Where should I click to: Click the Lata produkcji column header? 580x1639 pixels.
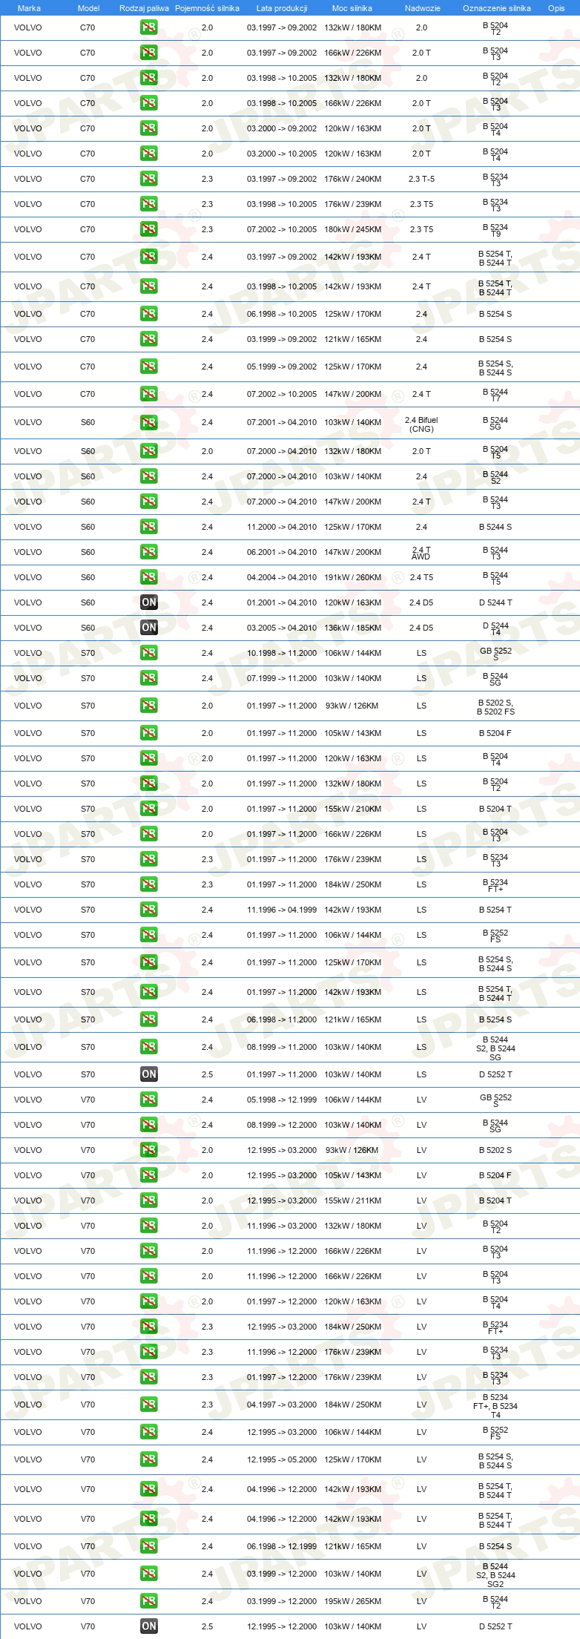pyautogui.click(x=282, y=8)
